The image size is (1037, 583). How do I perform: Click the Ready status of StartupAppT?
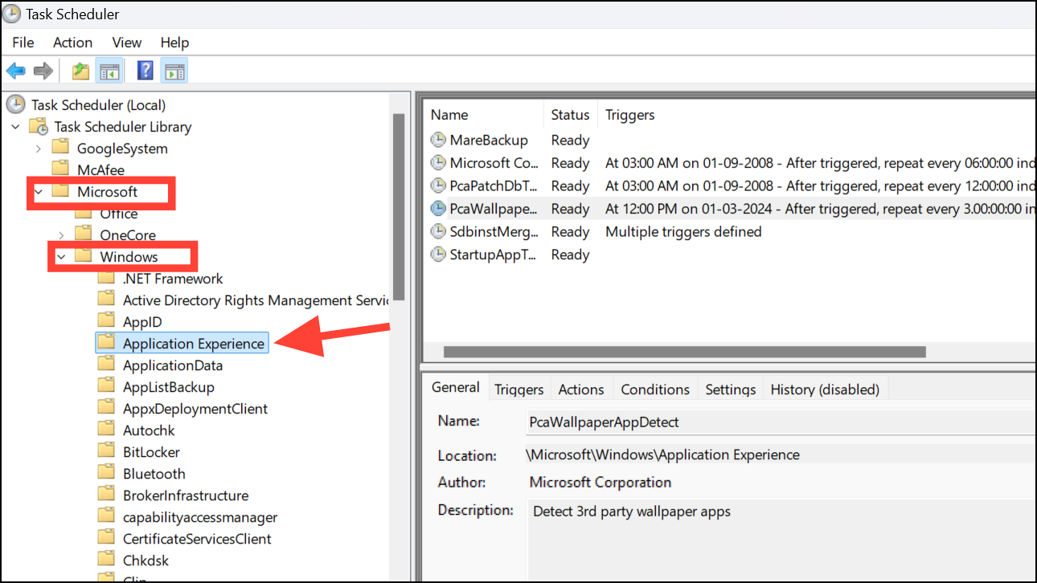click(x=570, y=255)
